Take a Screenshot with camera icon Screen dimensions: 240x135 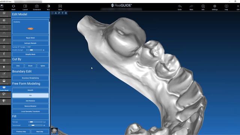37,7
